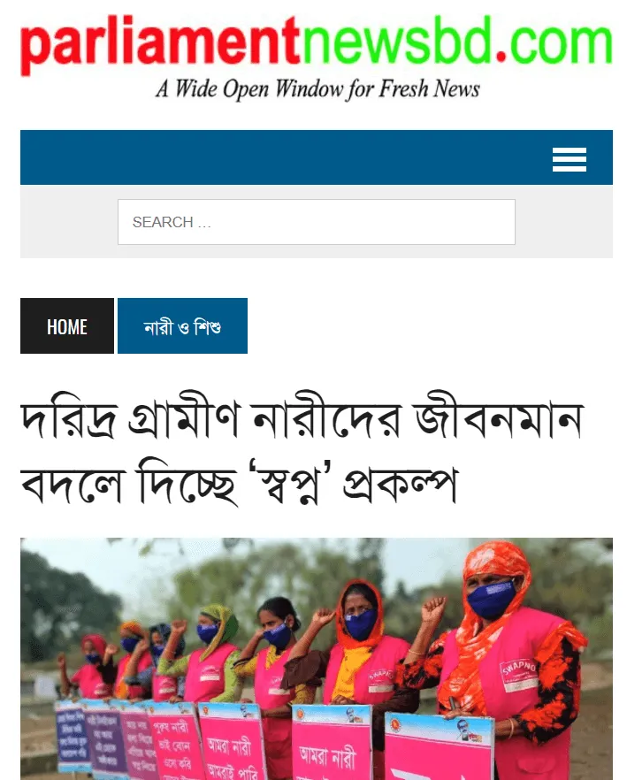Go to the HOME breadcrumb

click(x=67, y=325)
